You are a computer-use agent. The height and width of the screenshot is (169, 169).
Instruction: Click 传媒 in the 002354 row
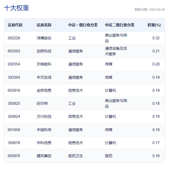(x=109, y=64)
